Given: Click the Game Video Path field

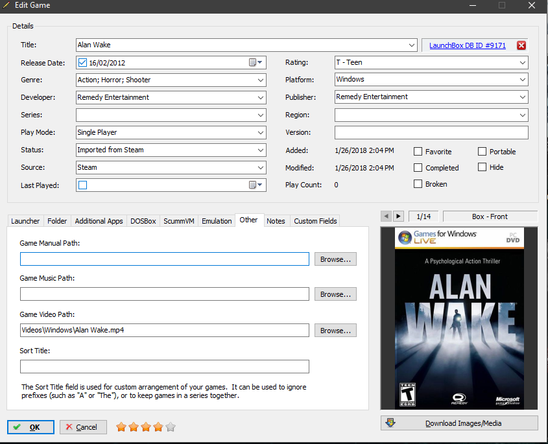Looking at the screenshot, I should pyautogui.click(x=165, y=331).
